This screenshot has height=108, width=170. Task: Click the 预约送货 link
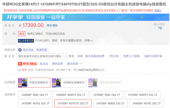pyautogui.click(x=58, y=64)
